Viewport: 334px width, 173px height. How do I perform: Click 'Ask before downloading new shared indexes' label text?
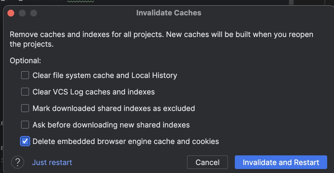[111, 125]
